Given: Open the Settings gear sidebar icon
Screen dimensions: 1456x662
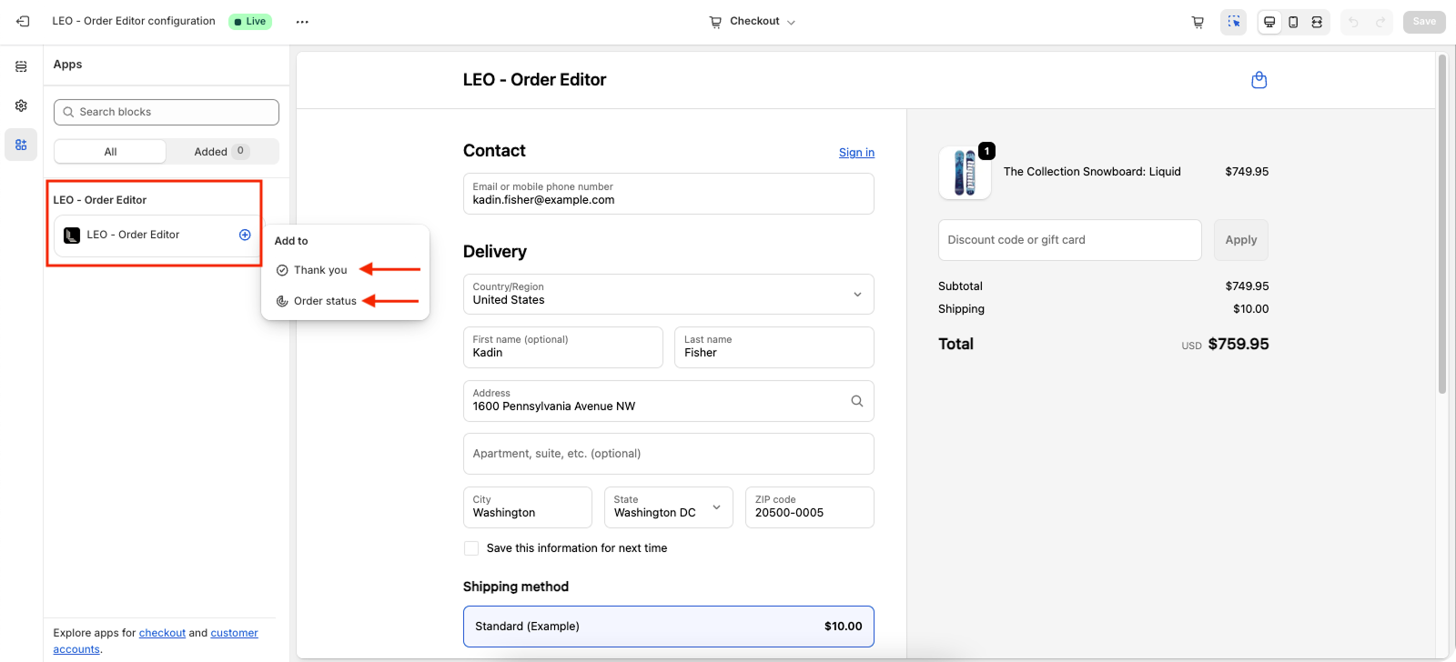Looking at the screenshot, I should coord(21,105).
